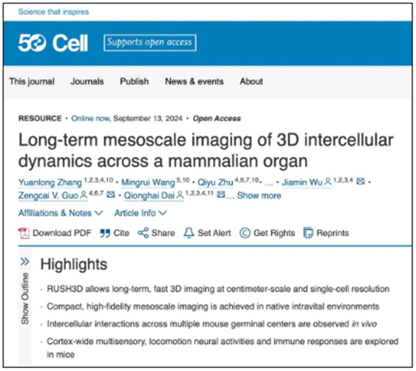Expand Affiliations & Notes section
Image resolution: width=416 pixels, height=371 pixels.
coord(61,213)
